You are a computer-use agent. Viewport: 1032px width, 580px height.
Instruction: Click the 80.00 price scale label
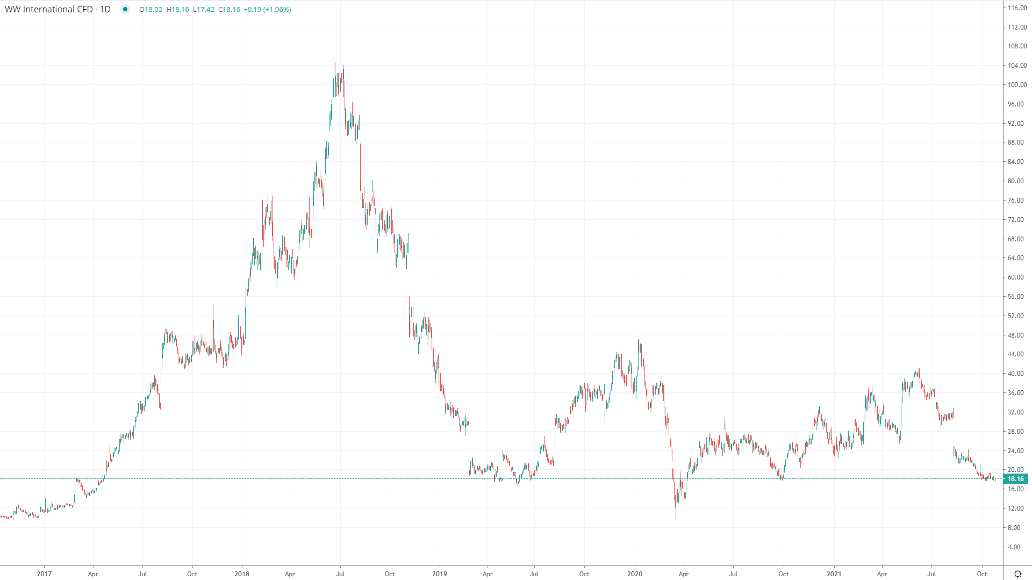(1015, 181)
